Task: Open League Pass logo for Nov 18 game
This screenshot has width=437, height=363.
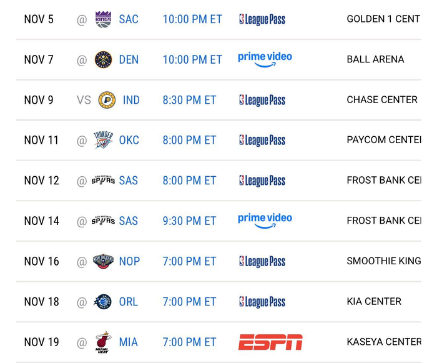Action: [x=262, y=302]
